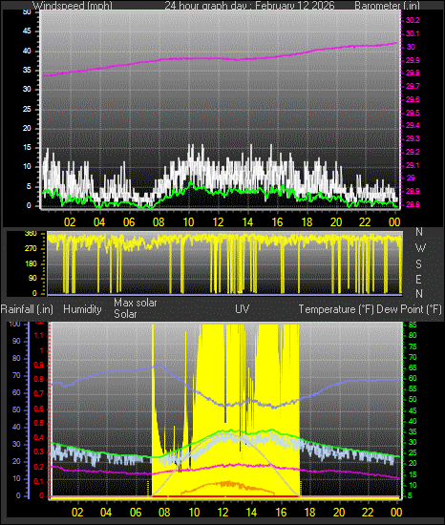
Task: Select '25' on the windspeed axis
Action: (27, 109)
